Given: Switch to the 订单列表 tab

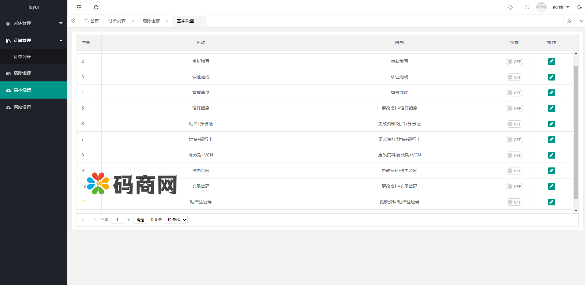Looking at the screenshot, I should point(117,21).
